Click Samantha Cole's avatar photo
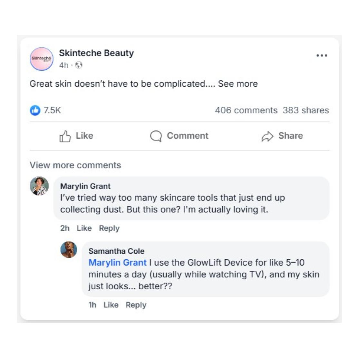Image resolution: width=348 pixels, height=348 pixels. [x=69, y=250]
